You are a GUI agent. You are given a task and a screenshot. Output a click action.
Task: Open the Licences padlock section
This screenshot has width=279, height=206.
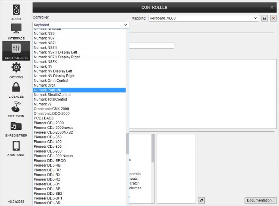[16, 90]
